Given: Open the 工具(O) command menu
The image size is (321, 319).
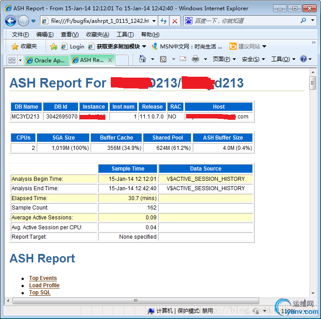Looking at the screenshot, I should click(x=283, y=59).
